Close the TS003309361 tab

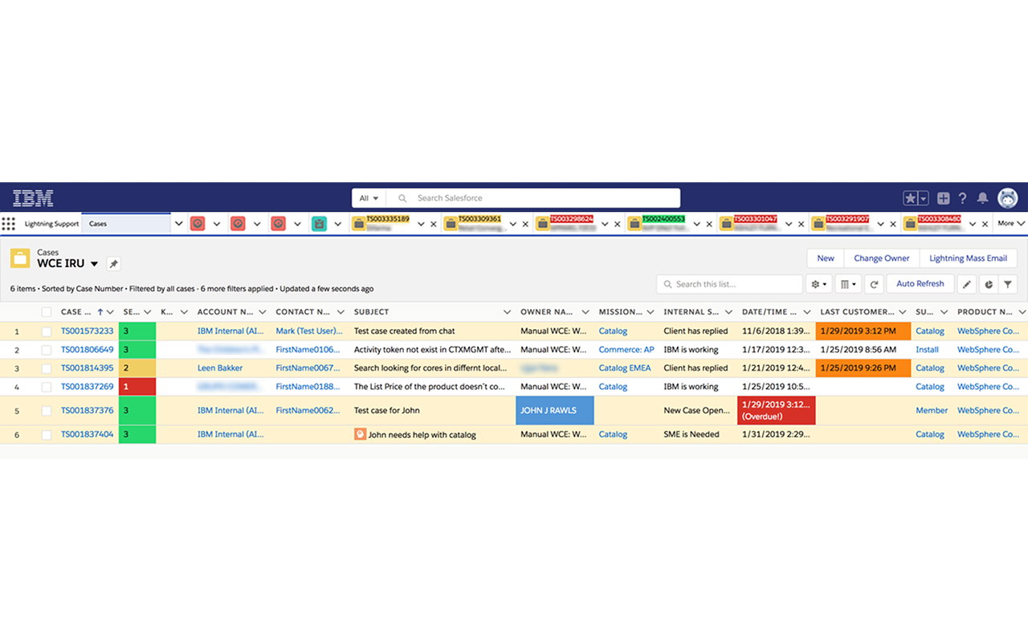[x=525, y=225]
